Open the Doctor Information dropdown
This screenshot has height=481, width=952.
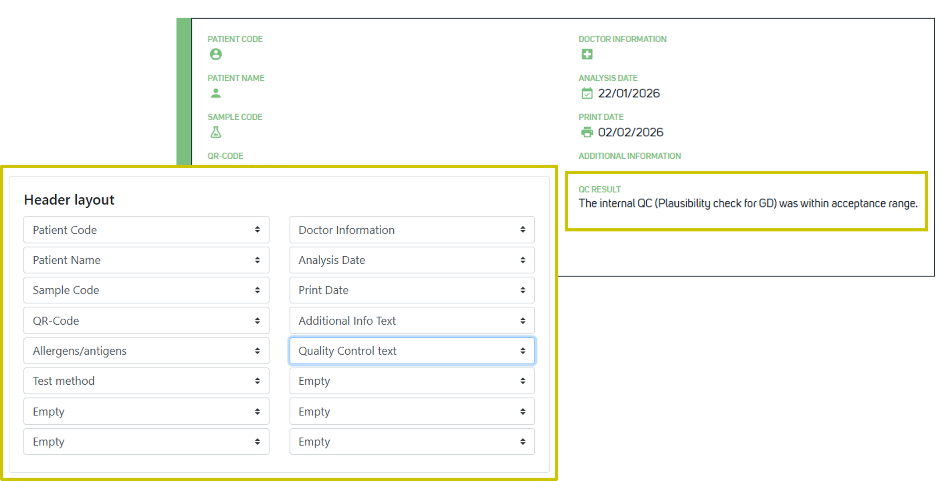coord(412,230)
